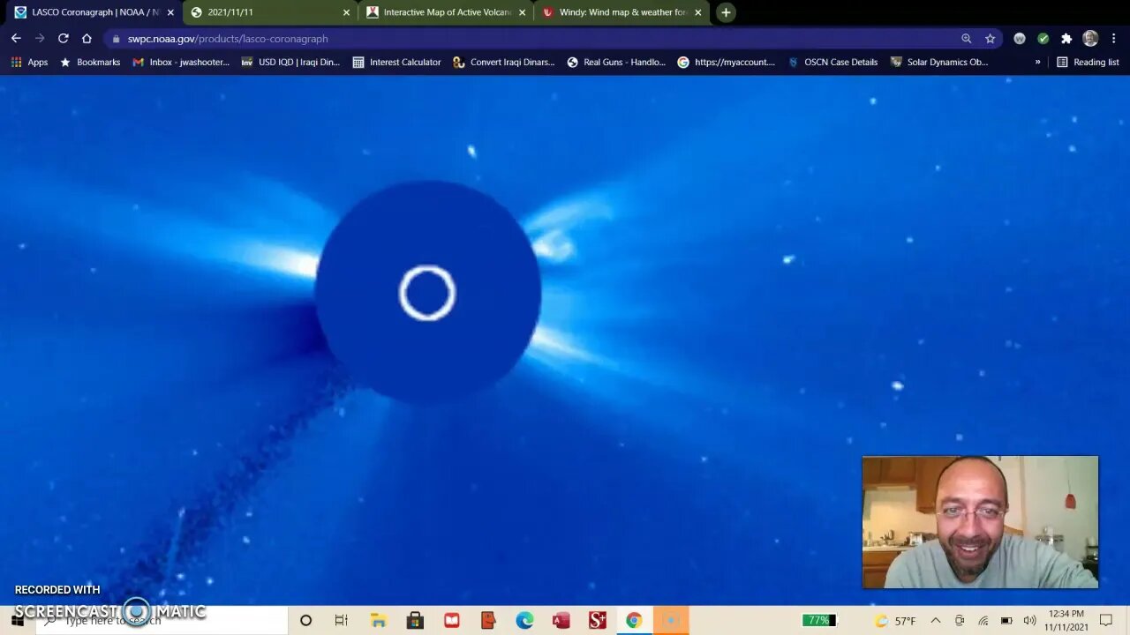Switch to Google Chrome on the taskbar

634,621
